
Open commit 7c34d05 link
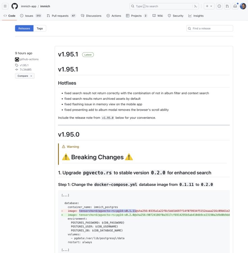[26, 69]
